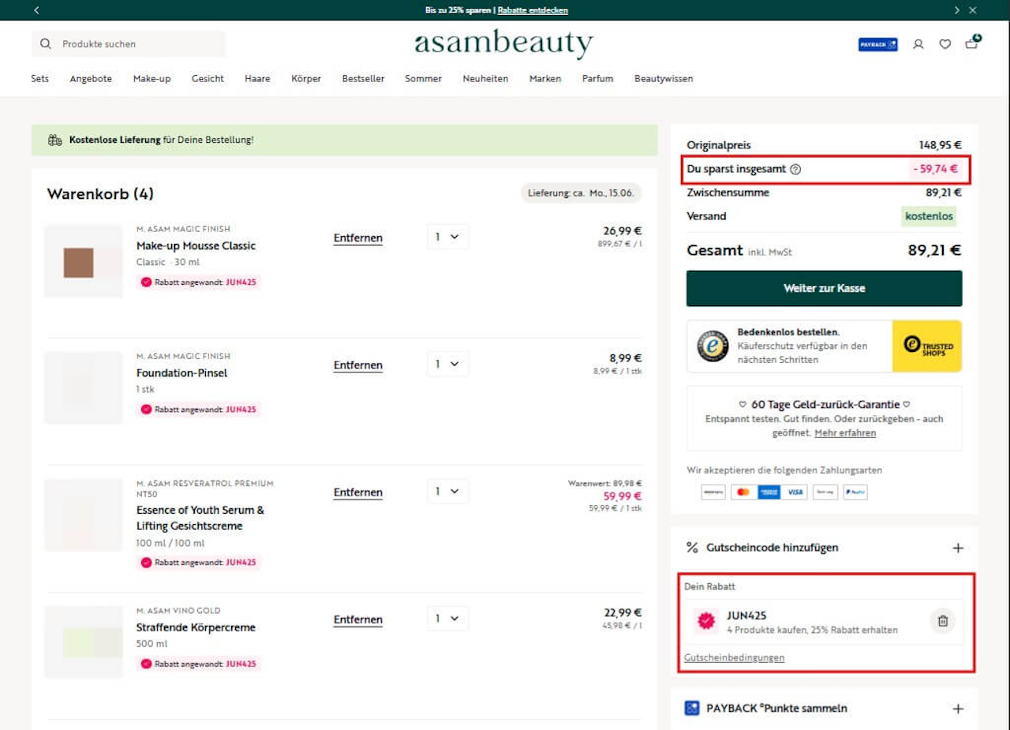Click the Trusted Shops yellow badge

[927, 346]
